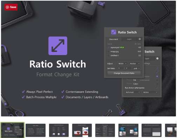The height and width of the screenshot is (138, 178).
Task: Switch to the Layer tab in front panel
Action: tap(129, 39)
